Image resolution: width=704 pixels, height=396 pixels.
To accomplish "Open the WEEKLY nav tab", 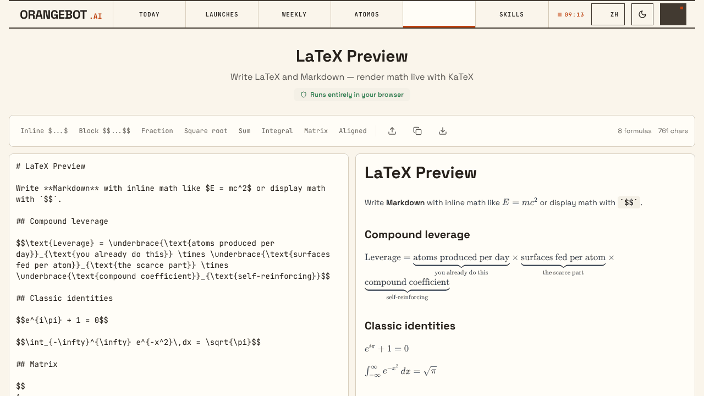I will tap(294, 15).
